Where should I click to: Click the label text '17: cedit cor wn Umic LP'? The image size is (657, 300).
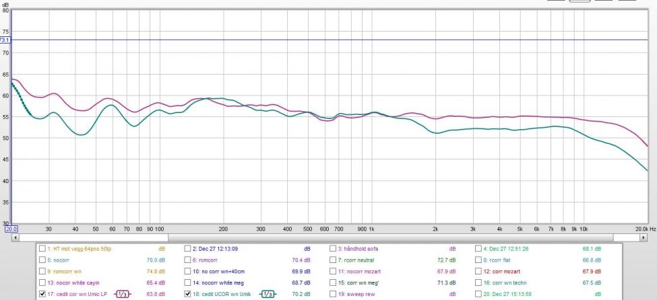77,294
